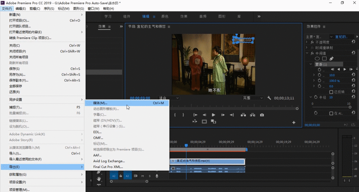Image resolution: width=359 pixels, height=192 pixels.
Task: Solo track A2 with S button
Action: (x=150, y=176)
